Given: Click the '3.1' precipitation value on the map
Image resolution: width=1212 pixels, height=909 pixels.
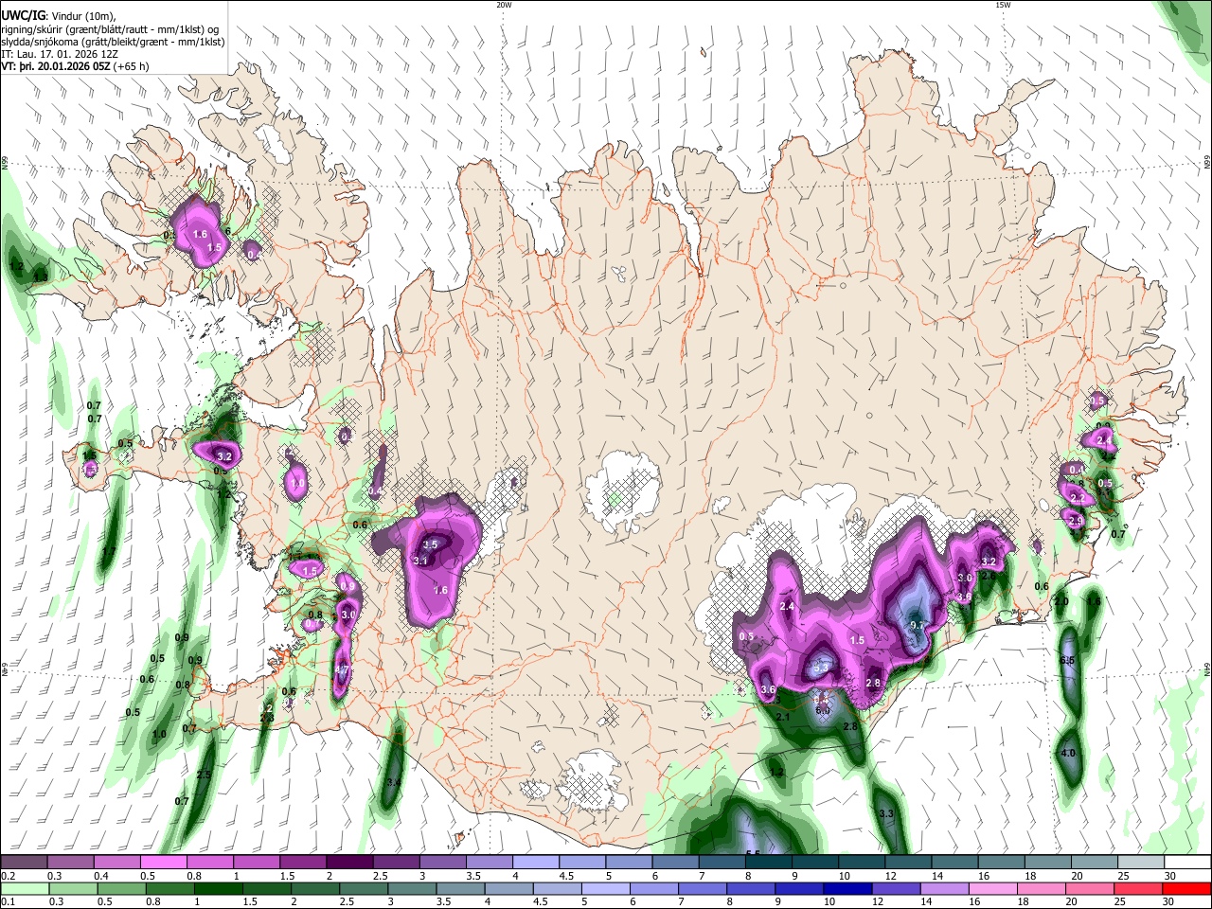Looking at the screenshot, I should coord(421,561).
